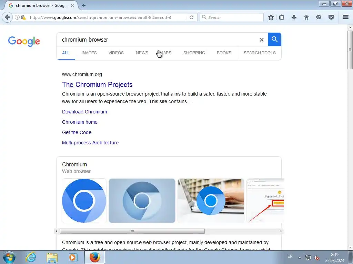Go back with the browser back arrow

point(7,17)
